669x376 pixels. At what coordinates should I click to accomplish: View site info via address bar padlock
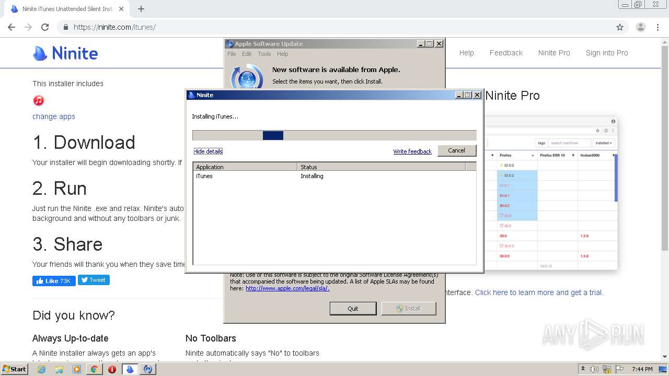tap(66, 27)
